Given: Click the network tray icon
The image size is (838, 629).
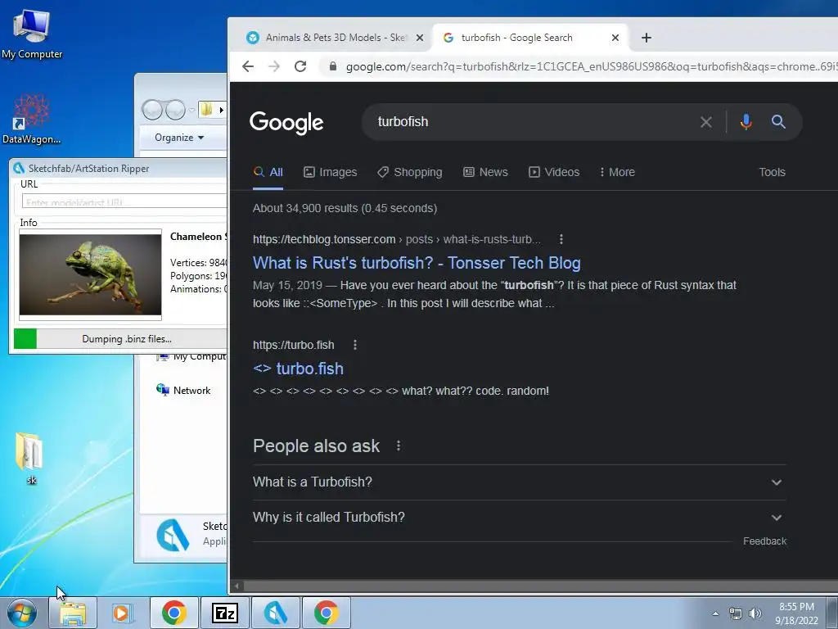Looking at the screenshot, I should tap(736, 613).
